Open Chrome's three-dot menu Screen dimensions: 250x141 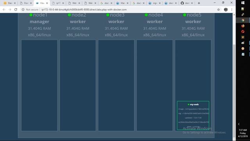(x=232, y=9)
